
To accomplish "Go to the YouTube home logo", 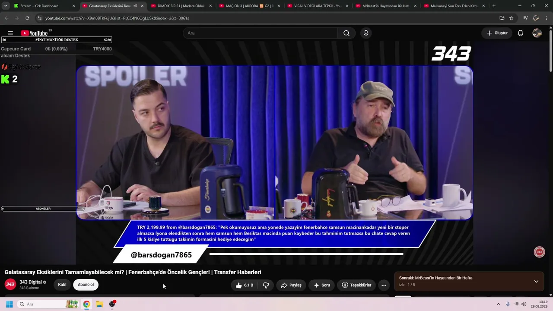I will [34, 33].
